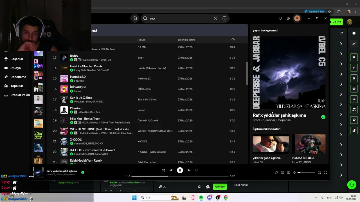Screen dimensions: 360x202
Task: Seek within the song progress bar
Action: 180,176
